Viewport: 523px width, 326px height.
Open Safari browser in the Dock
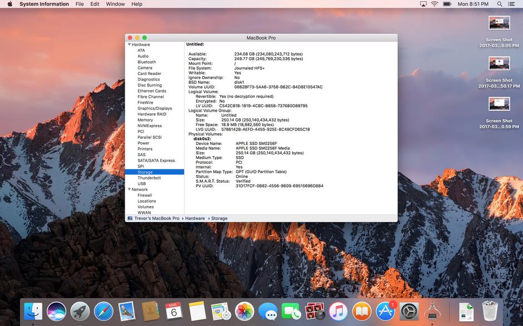[x=103, y=312]
